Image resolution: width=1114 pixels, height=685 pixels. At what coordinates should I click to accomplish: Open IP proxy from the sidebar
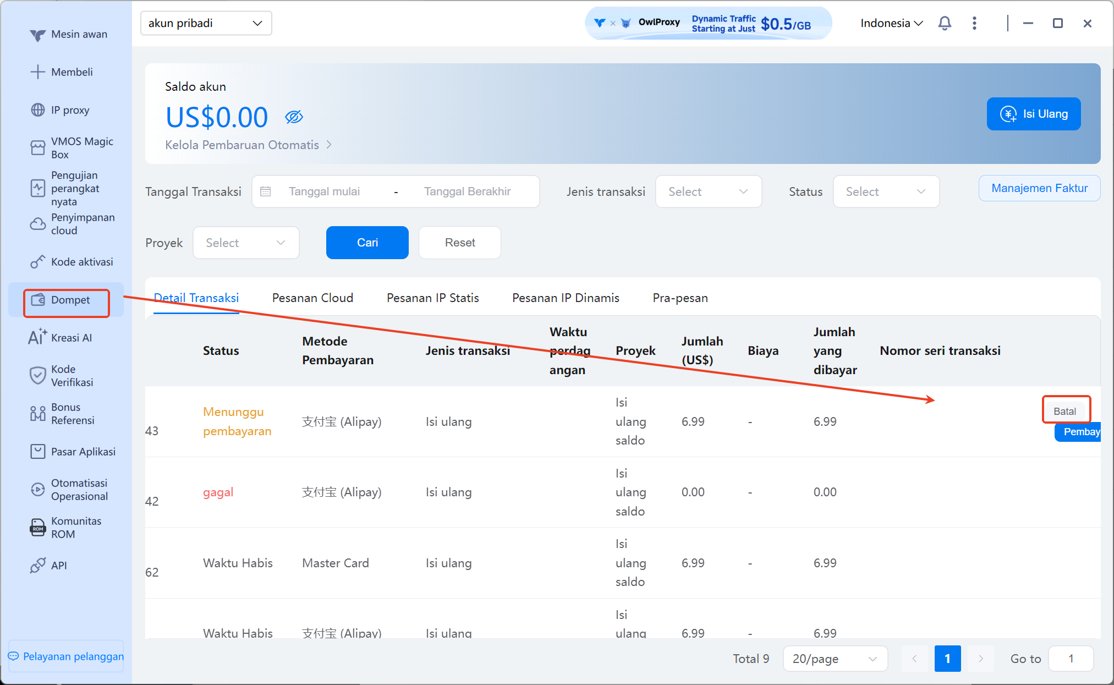click(69, 110)
